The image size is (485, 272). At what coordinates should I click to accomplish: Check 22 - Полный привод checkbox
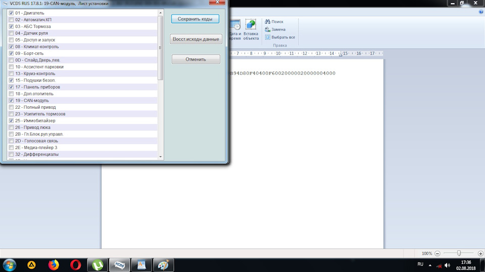(11, 107)
